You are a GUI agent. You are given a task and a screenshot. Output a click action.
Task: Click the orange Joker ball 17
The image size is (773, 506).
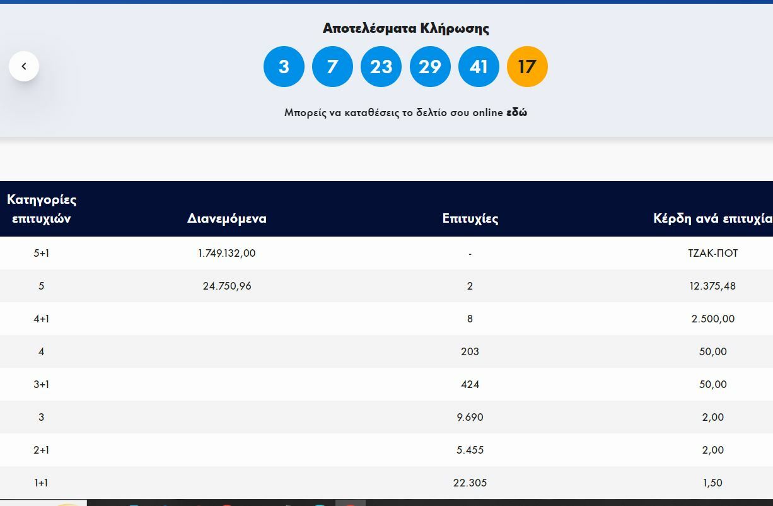tap(527, 66)
